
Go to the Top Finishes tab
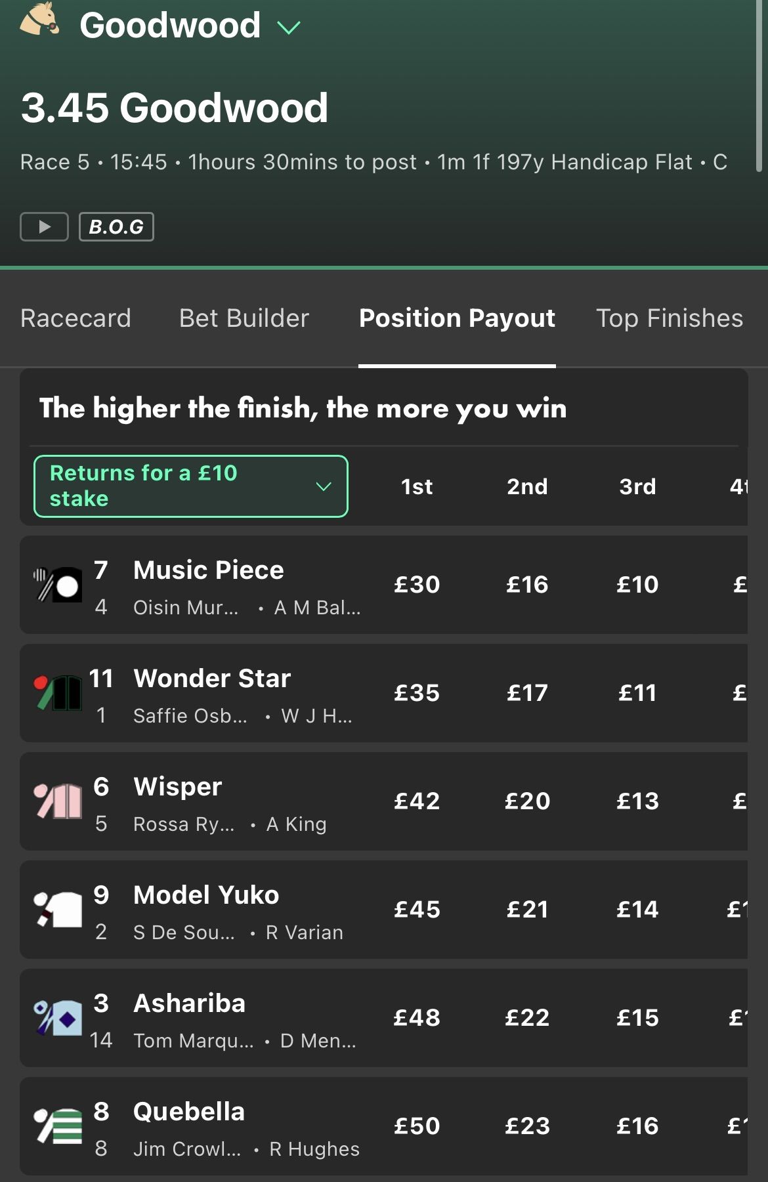(x=669, y=318)
